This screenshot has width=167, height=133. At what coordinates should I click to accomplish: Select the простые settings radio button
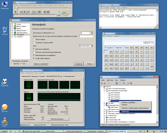[x=12, y=64]
